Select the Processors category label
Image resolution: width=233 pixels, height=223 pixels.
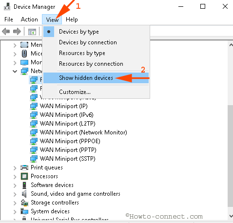[x=44, y=176]
